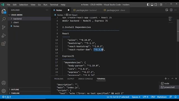The width and height of the screenshot is (179, 101).
Task: Show the Debug Console panel tab
Action: coord(85,79)
